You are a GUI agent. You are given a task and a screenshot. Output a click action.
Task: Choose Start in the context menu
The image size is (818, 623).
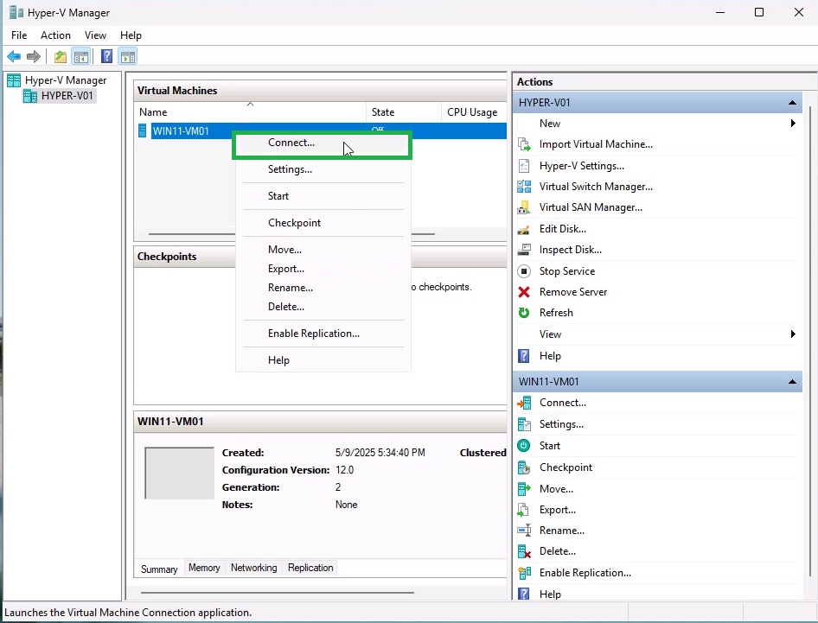coord(323,196)
